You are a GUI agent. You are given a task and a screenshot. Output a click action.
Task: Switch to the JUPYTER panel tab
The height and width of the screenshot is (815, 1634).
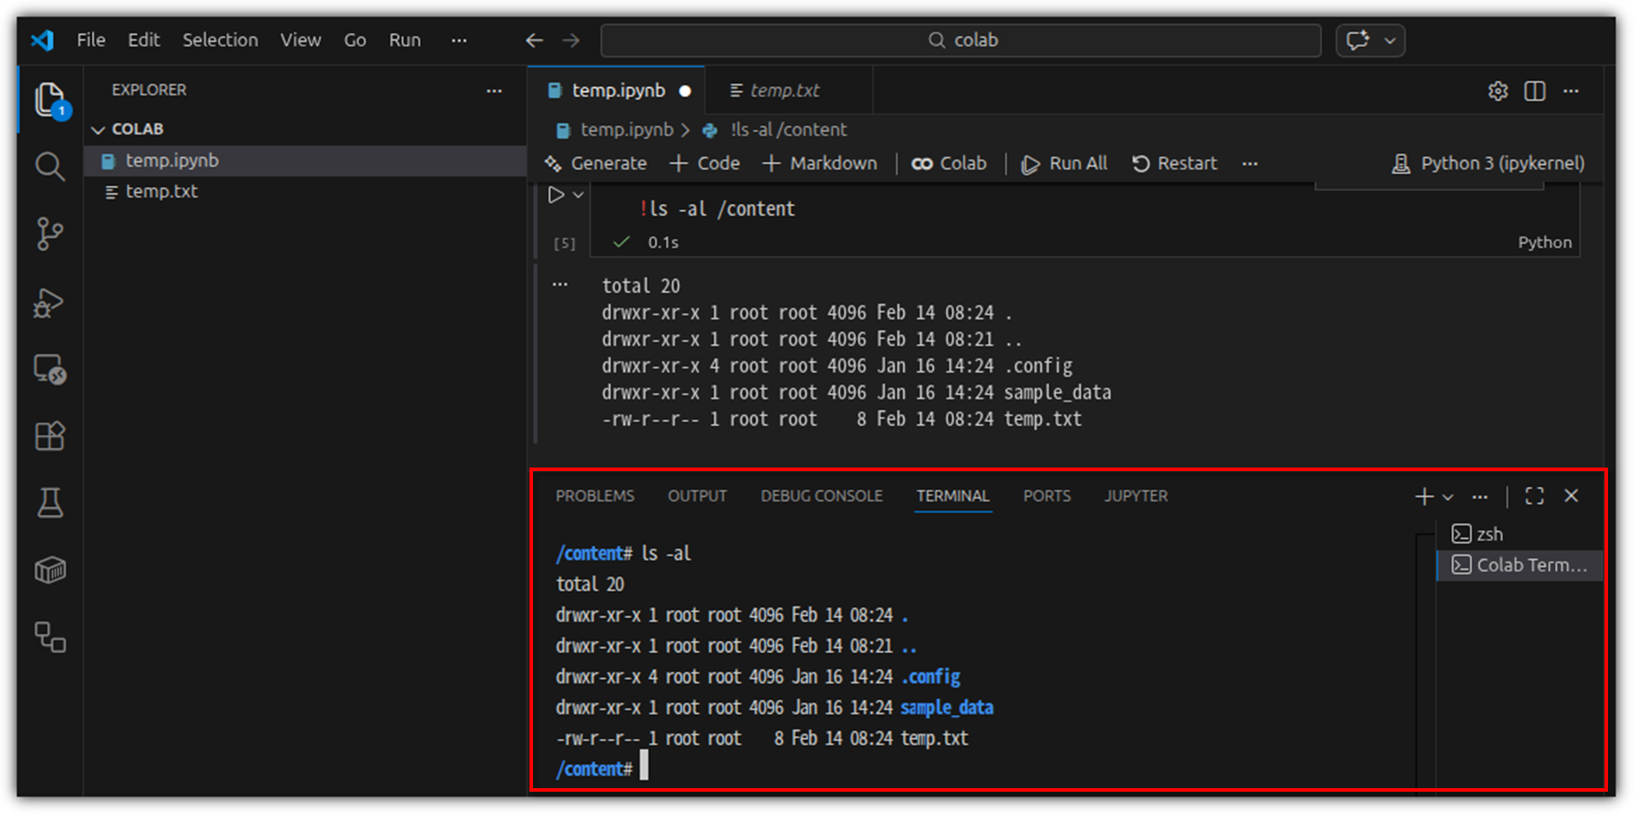pyautogui.click(x=1136, y=496)
